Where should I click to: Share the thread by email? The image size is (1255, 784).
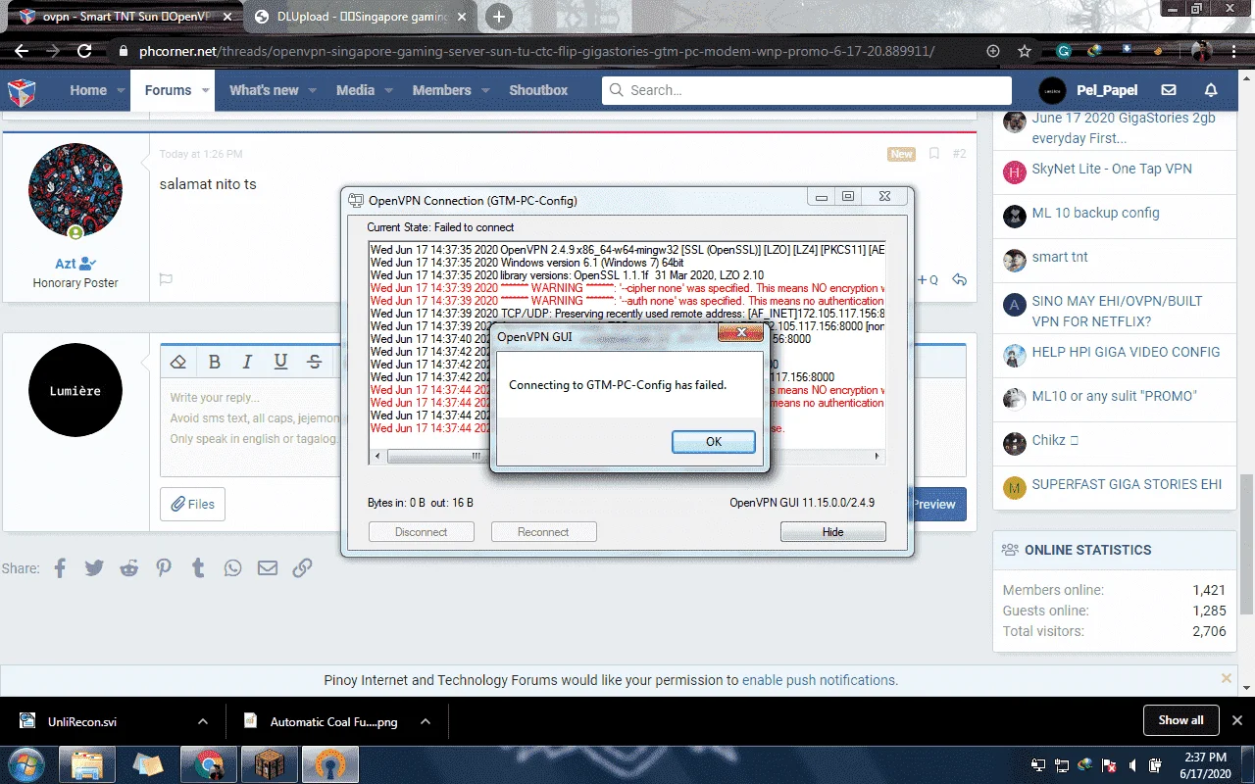click(268, 567)
